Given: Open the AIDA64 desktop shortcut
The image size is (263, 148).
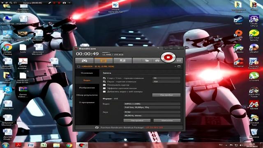Looking at the screenshot, I should (254, 105).
